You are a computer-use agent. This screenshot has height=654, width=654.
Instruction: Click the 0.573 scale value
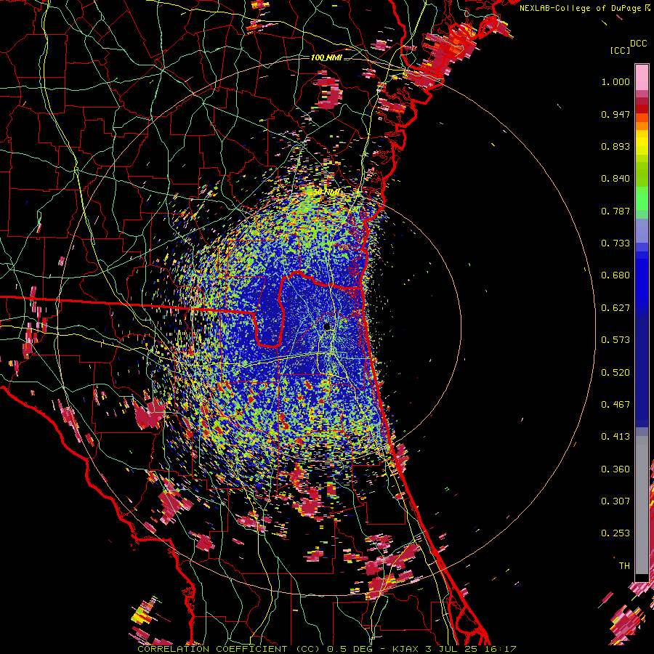[x=615, y=340]
